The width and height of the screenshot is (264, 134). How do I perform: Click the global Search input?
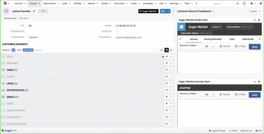[224, 3]
